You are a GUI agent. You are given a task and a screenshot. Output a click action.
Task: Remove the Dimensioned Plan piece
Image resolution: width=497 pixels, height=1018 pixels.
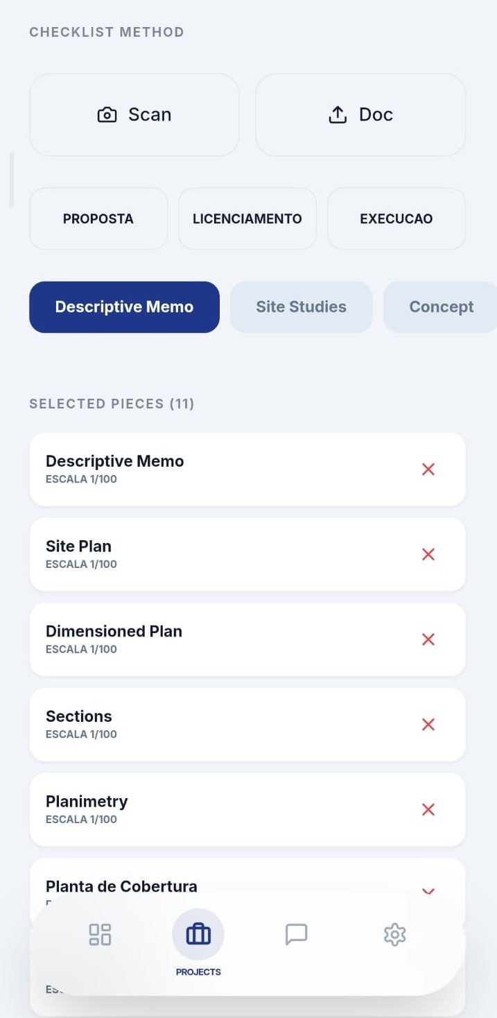coord(428,639)
